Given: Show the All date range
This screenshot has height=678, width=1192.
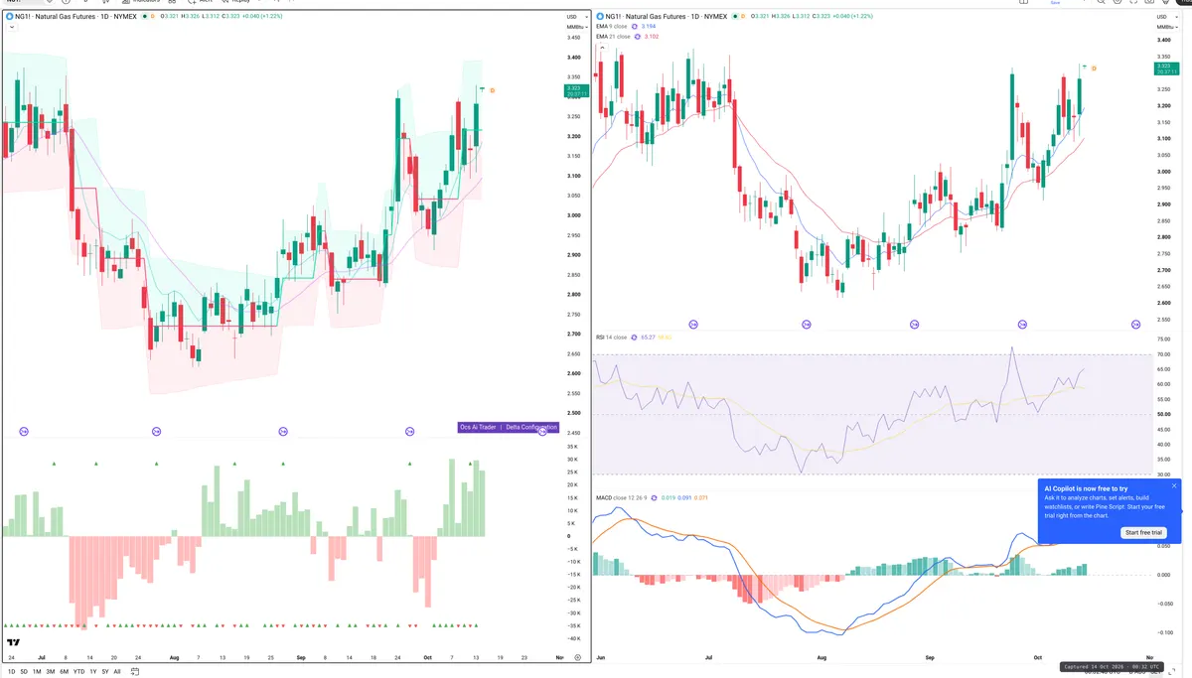Looking at the screenshot, I should tap(117, 672).
